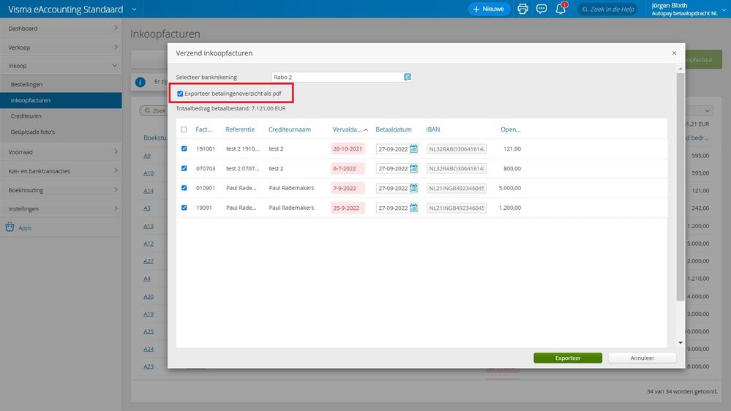Click amount 5.000,00 in dialog table
Viewport: 731px width, 411px height.
[x=509, y=188]
